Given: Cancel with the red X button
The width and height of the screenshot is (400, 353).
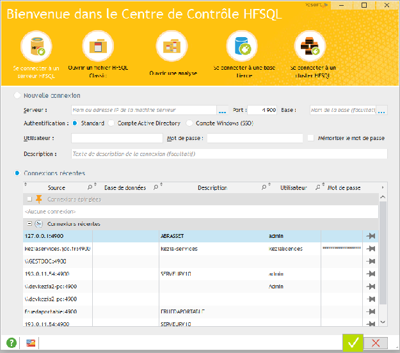Looking at the screenshot, I should pos(376,343).
